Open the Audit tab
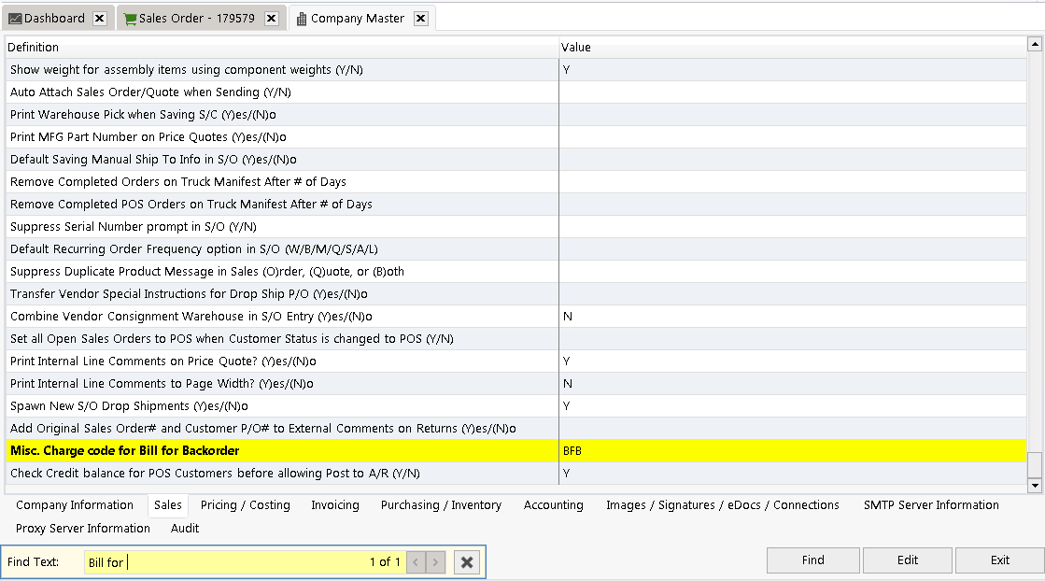 (x=185, y=529)
